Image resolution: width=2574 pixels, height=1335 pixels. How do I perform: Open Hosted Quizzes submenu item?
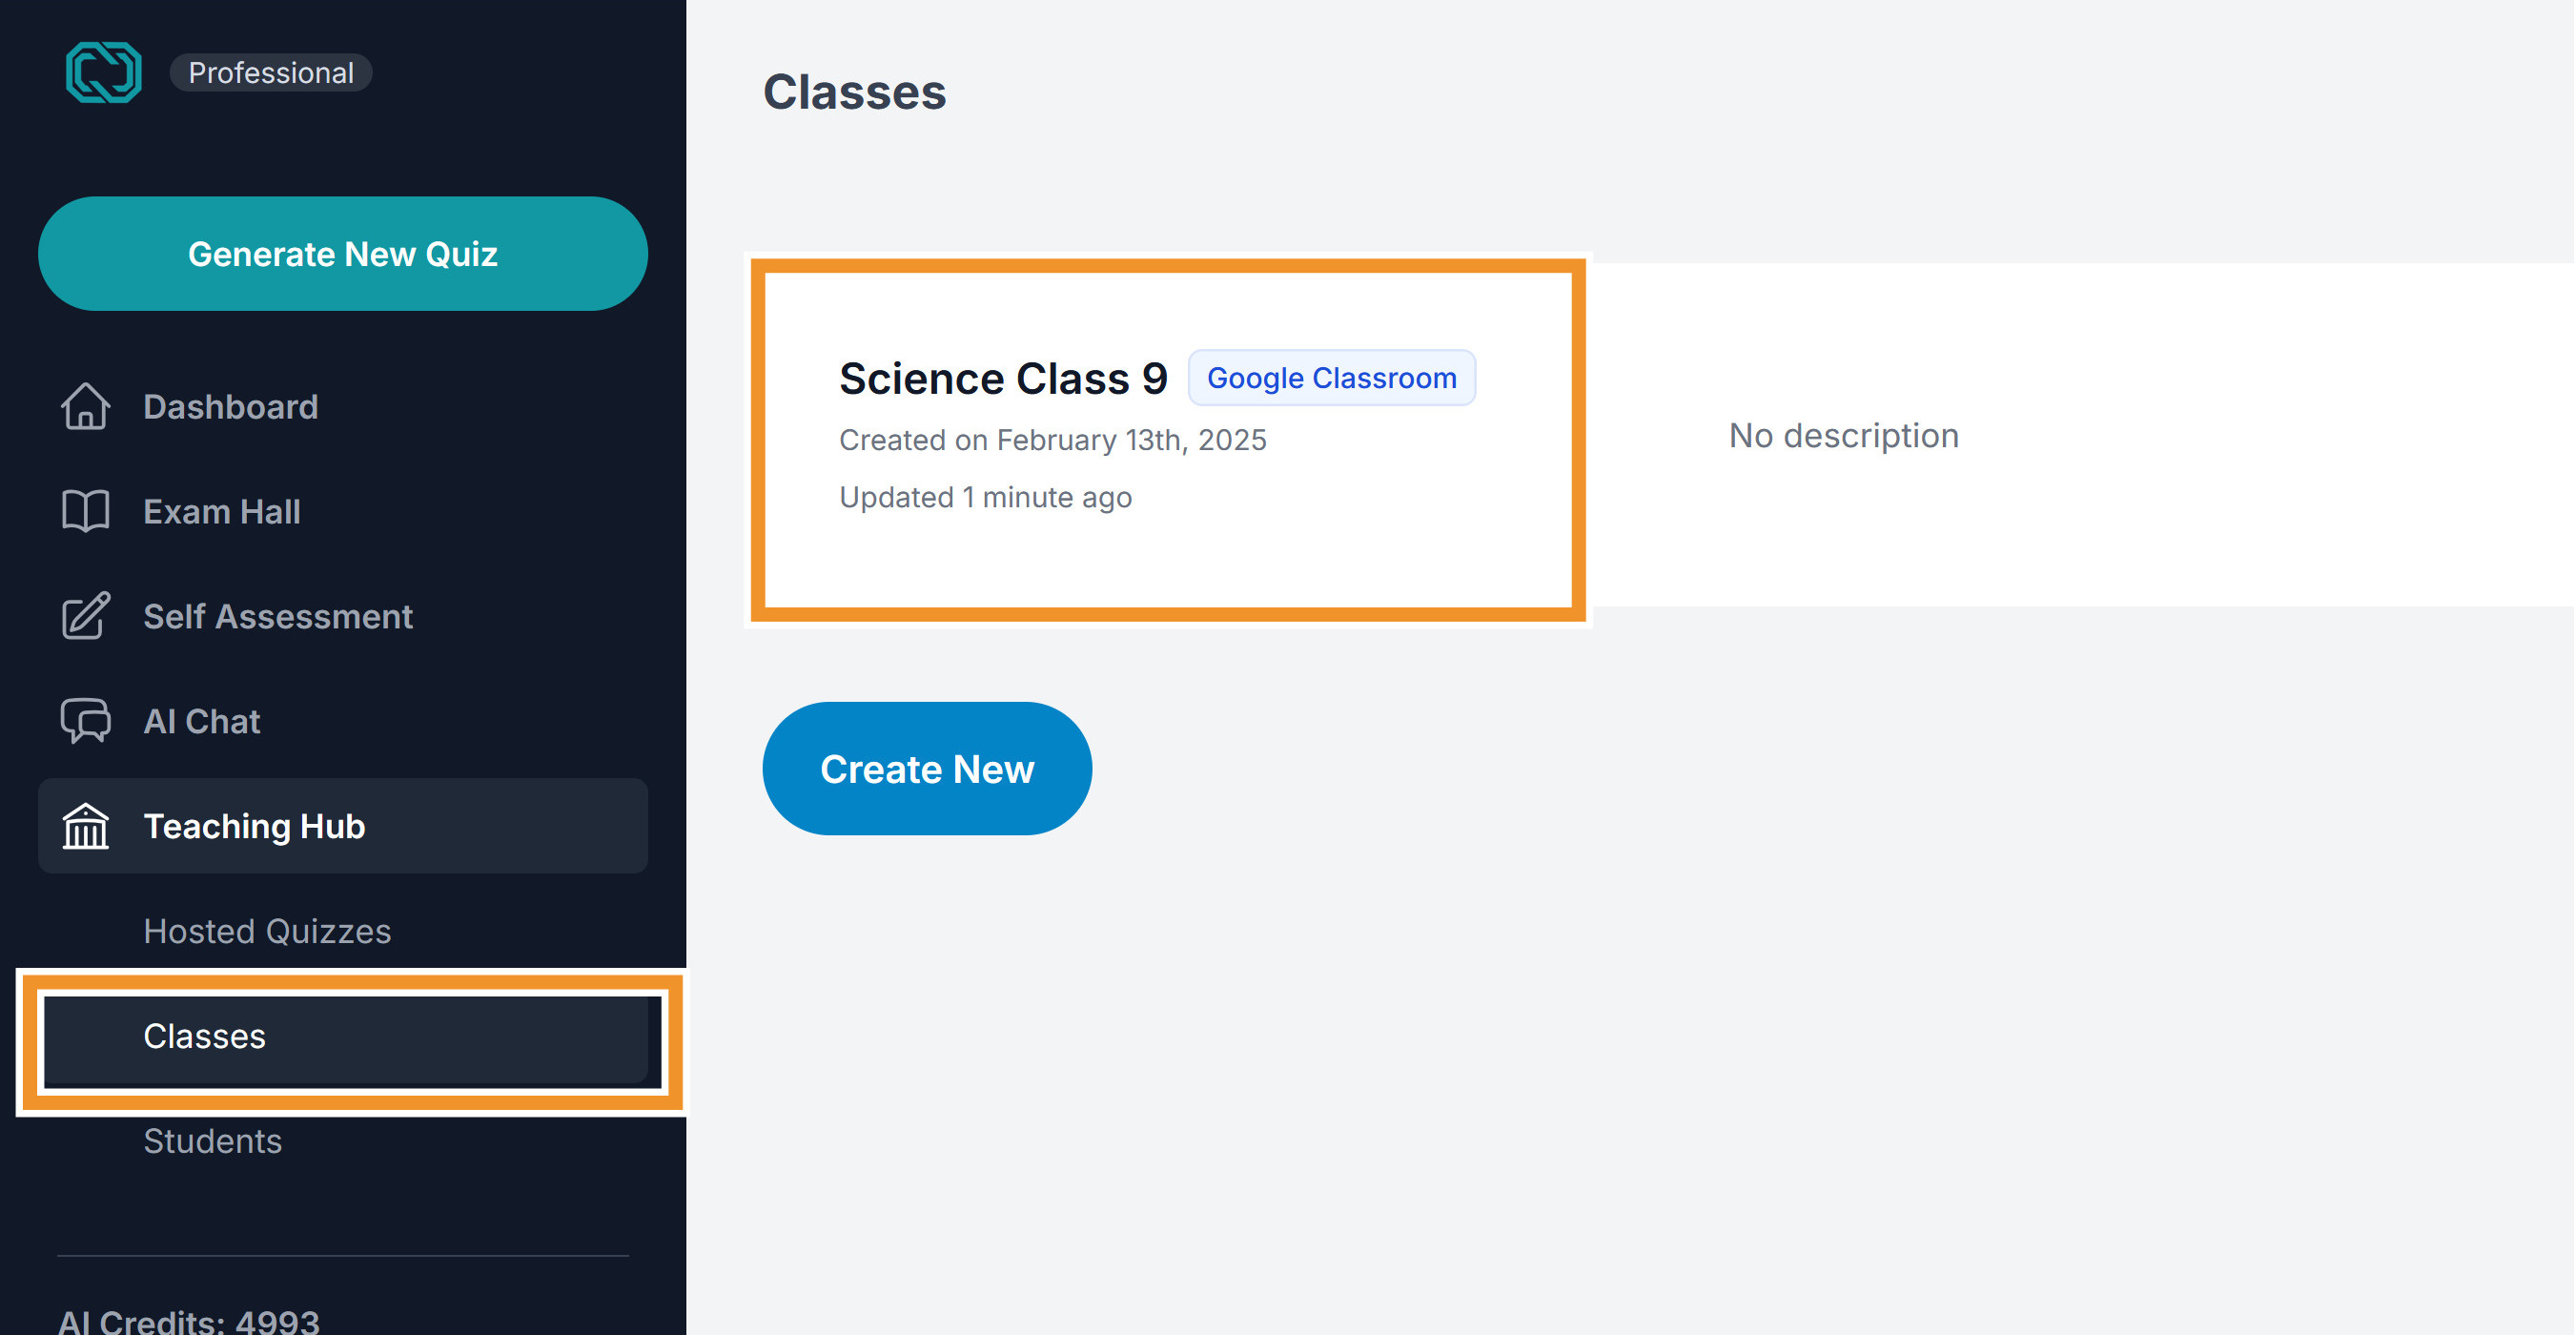267,932
